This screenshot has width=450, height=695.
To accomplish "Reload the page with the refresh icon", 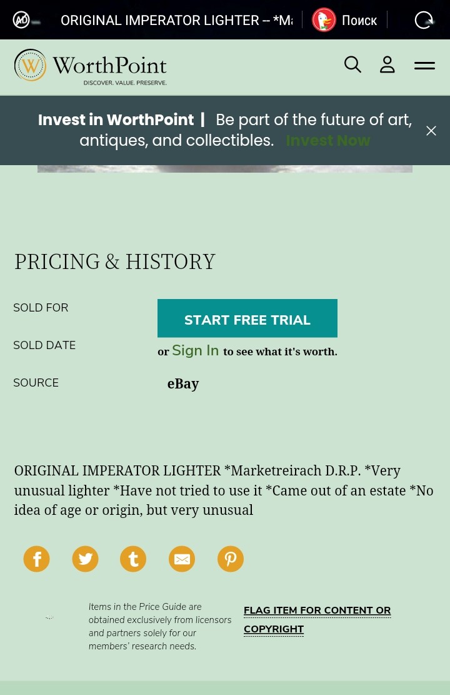I will (424, 20).
